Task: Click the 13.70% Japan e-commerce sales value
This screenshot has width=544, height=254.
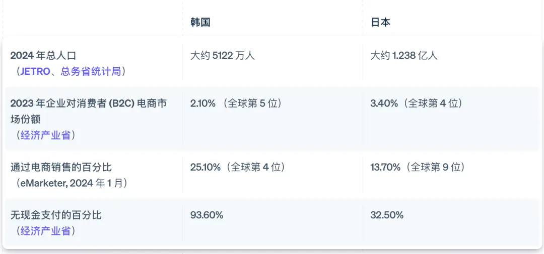Action: pyautogui.click(x=385, y=167)
